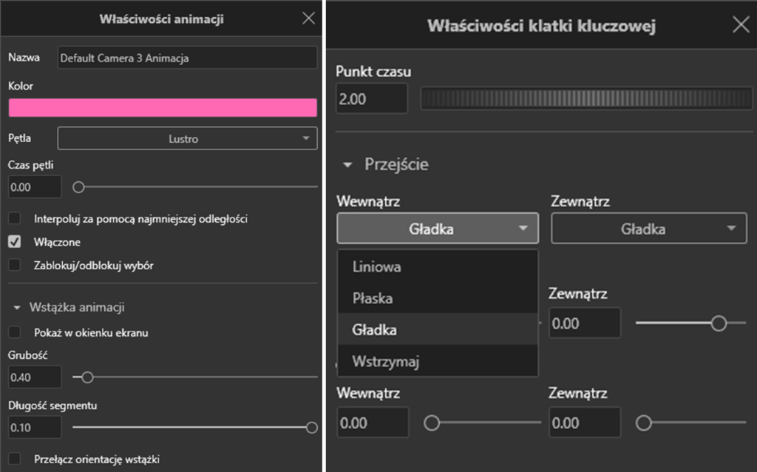
Task: Open the Pętla dropdown showing Lustro
Action: coord(187,138)
